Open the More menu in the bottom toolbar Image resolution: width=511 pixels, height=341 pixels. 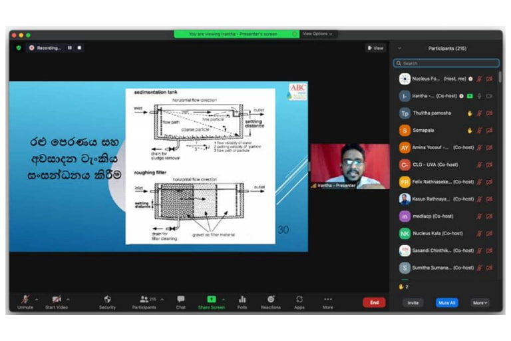[x=327, y=300]
